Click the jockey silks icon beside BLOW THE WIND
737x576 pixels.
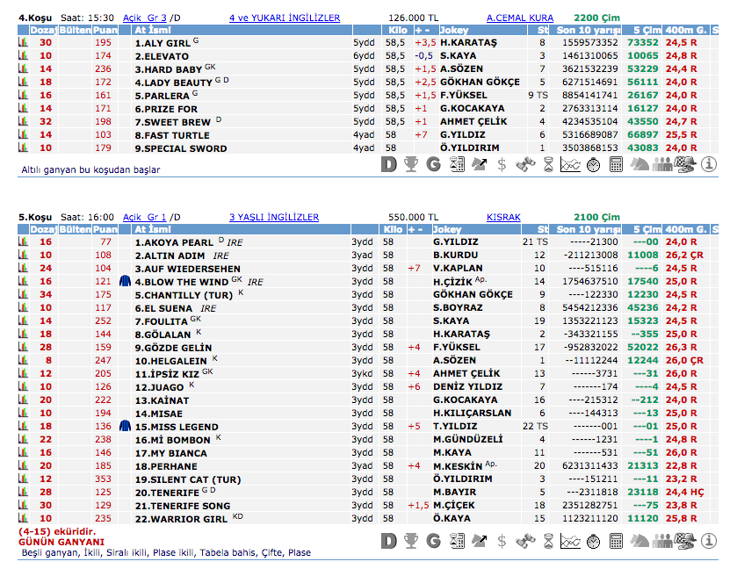(124, 281)
